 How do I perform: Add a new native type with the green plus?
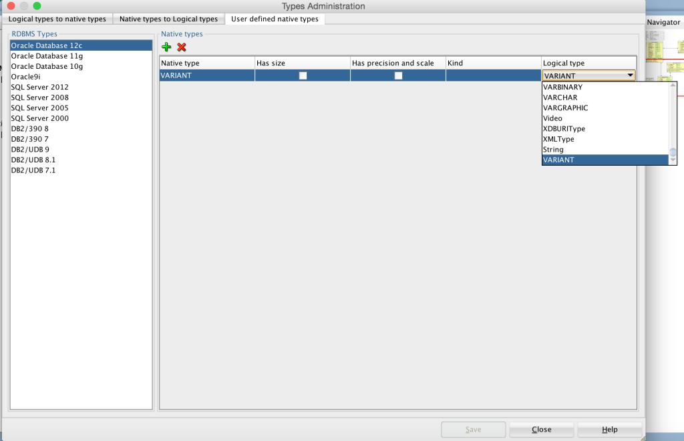click(x=166, y=47)
